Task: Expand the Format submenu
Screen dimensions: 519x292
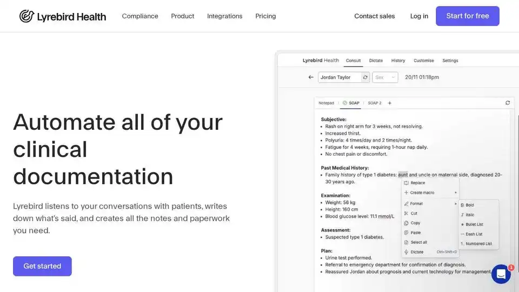Action: pos(430,204)
